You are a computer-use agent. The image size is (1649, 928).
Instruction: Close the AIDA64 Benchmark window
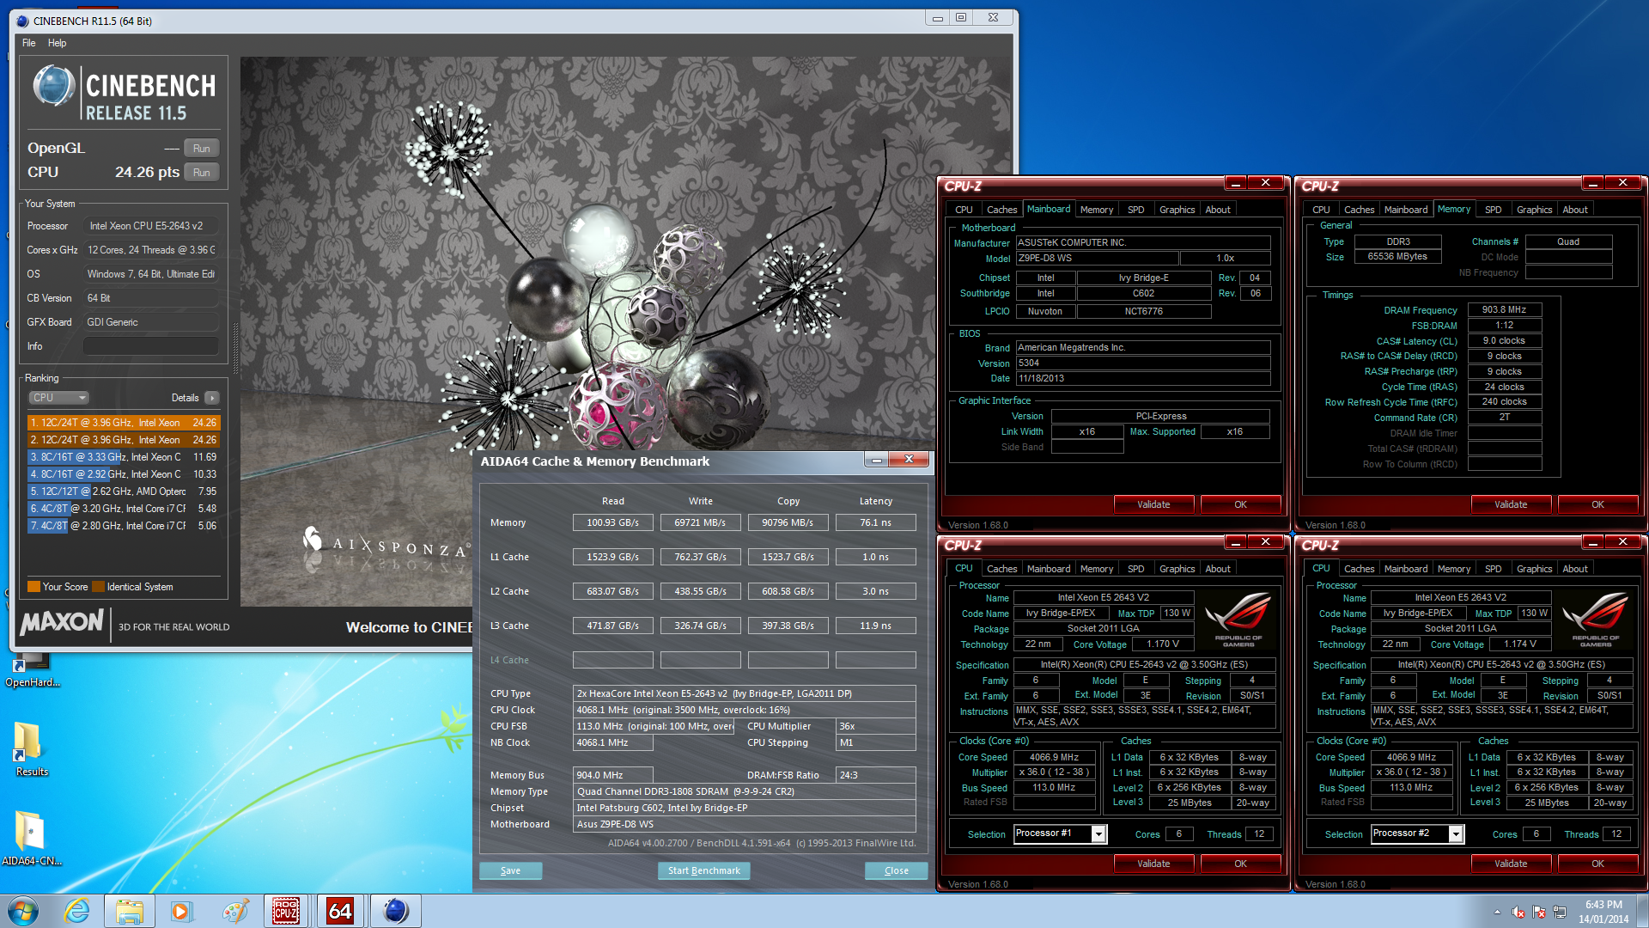coord(909,460)
